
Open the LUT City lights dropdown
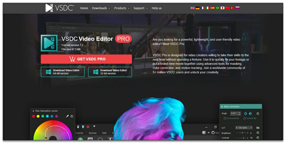click(244, 128)
